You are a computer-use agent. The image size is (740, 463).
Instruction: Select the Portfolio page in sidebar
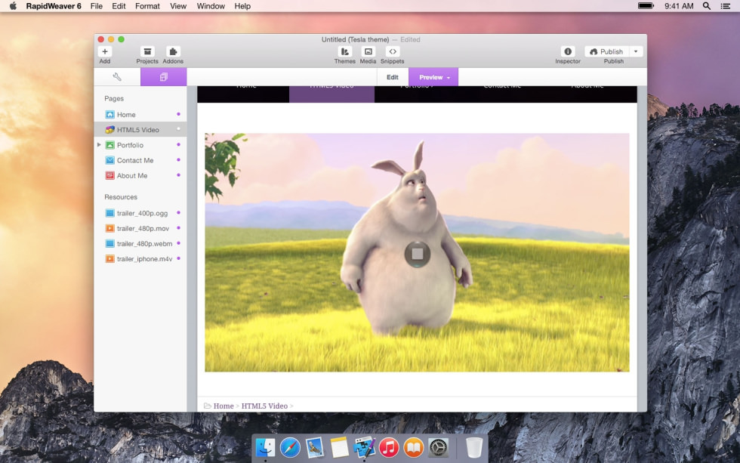[140, 145]
